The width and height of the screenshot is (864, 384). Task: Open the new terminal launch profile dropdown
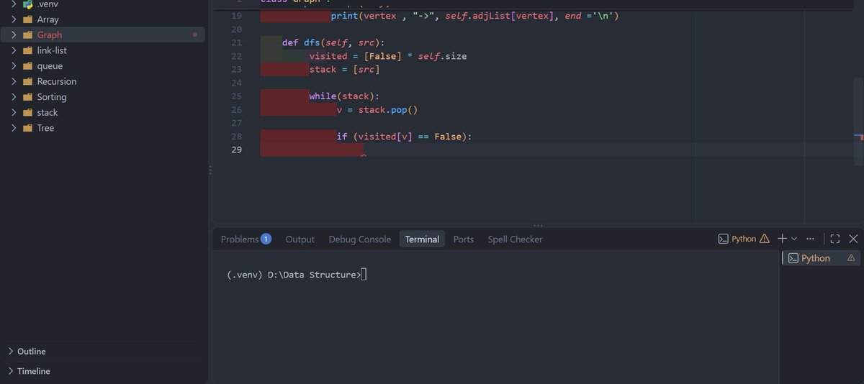point(794,239)
